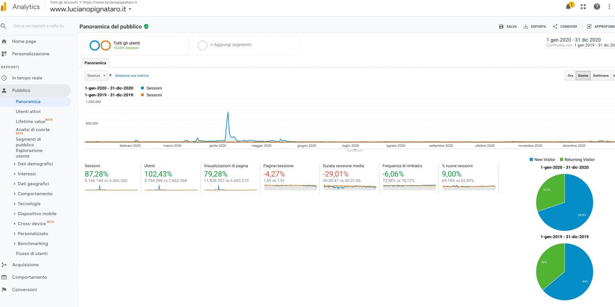The image size is (615, 307).
Task: Click the Seleziona una metrica link
Action: [132, 76]
